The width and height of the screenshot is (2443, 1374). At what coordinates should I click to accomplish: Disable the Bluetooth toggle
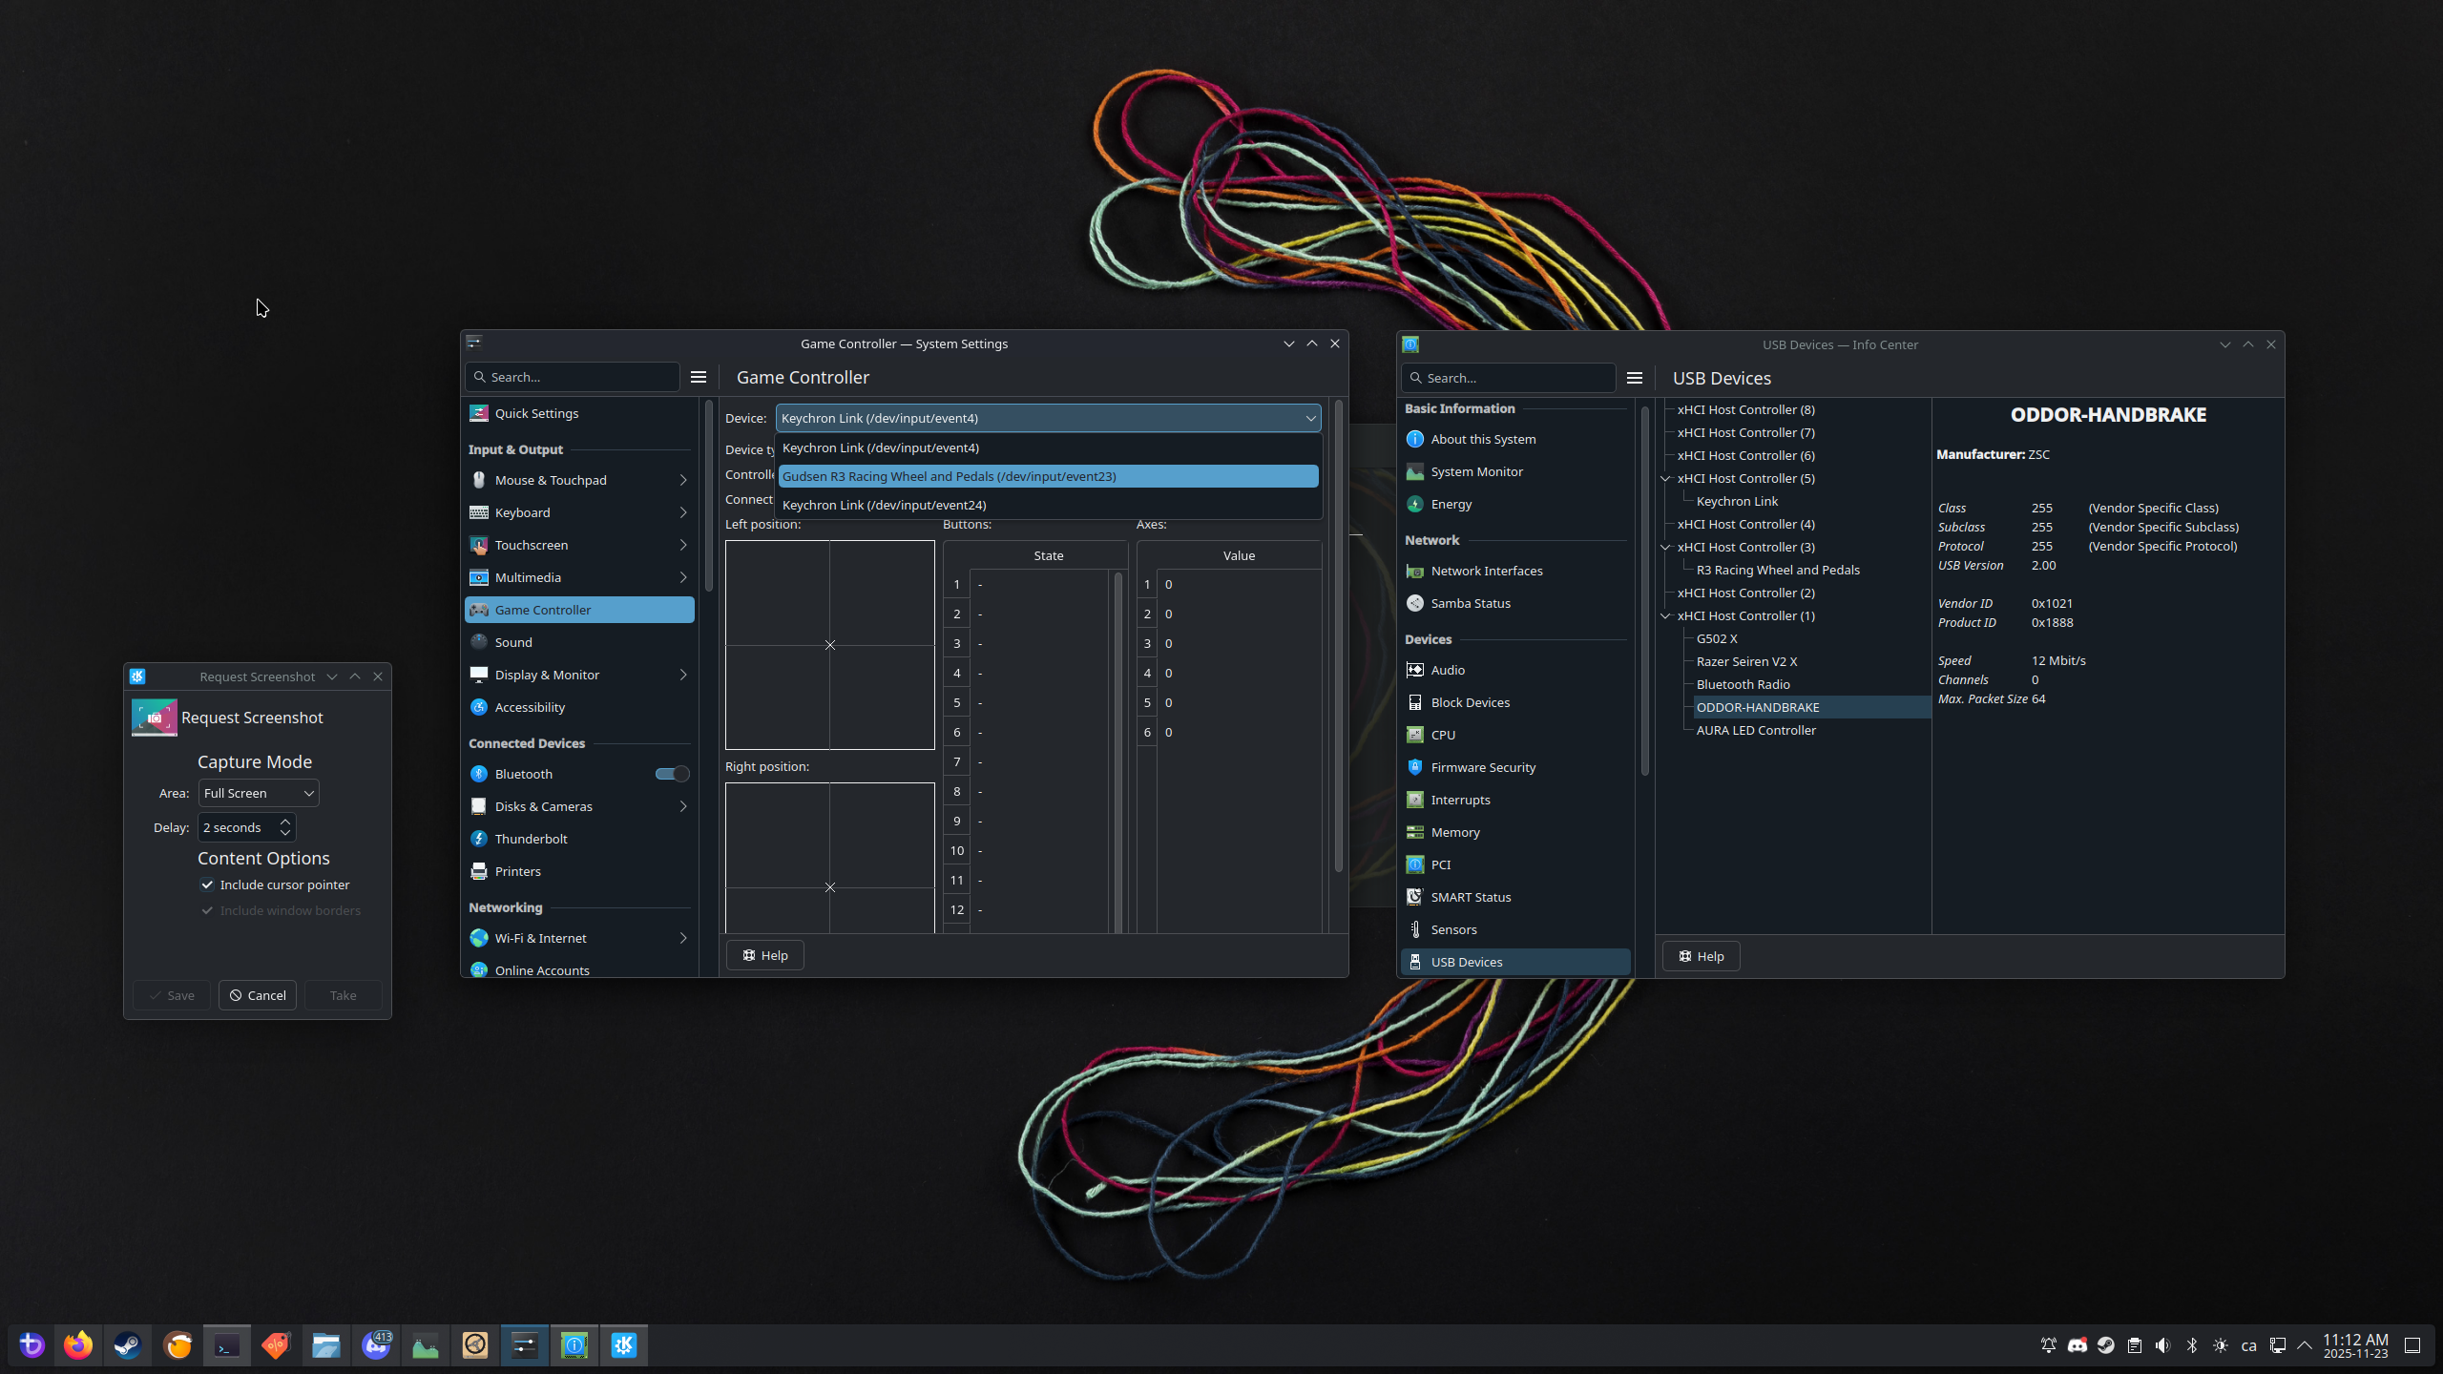(x=672, y=774)
